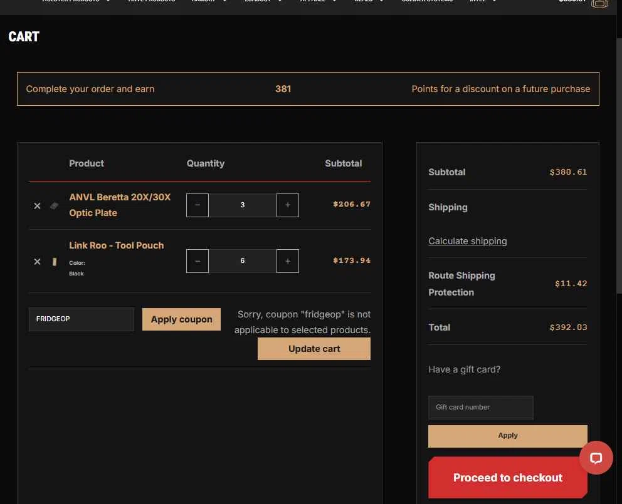Proceed to checkout
This screenshot has width=622, height=504.
pyautogui.click(x=508, y=478)
